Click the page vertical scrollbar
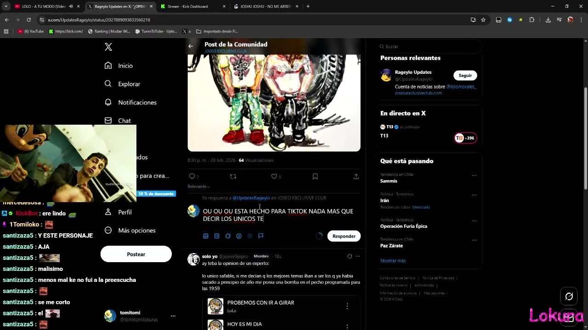Viewport: 588px width, 330px height. point(585,137)
